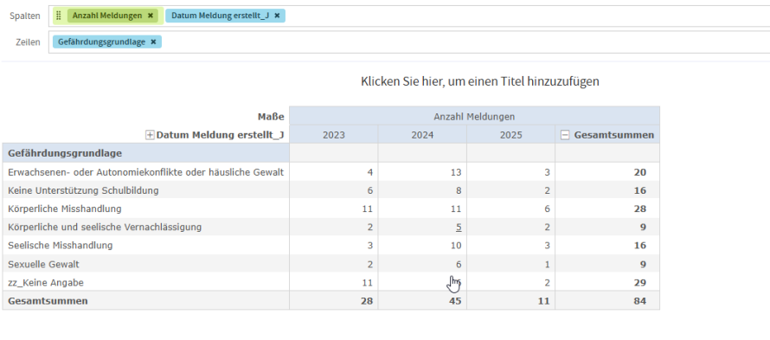Expand the Datum Meldung erstellt_J plus icon
This screenshot has height=340, width=770.
click(151, 135)
